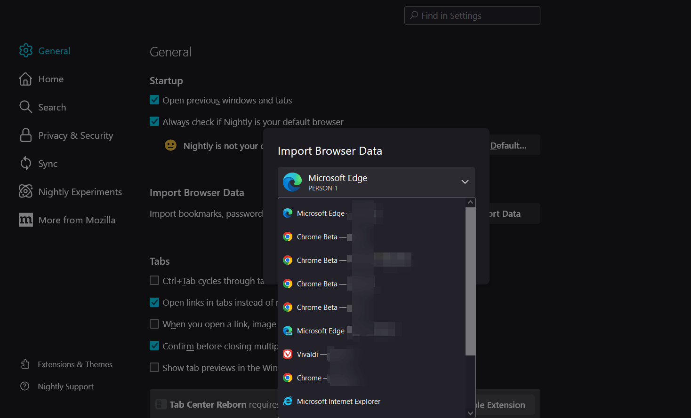Open "Extensions & Themes" in sidebar
The width and height of the screenshot is (691, 418).
(75, 364)
